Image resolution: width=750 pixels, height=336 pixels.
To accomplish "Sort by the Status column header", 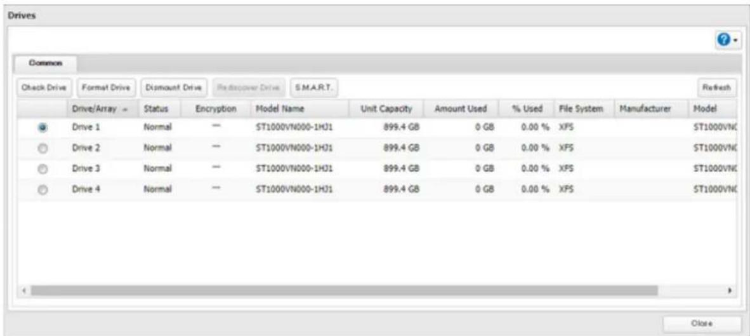I will pyautogui.click(x=160, y=109).
